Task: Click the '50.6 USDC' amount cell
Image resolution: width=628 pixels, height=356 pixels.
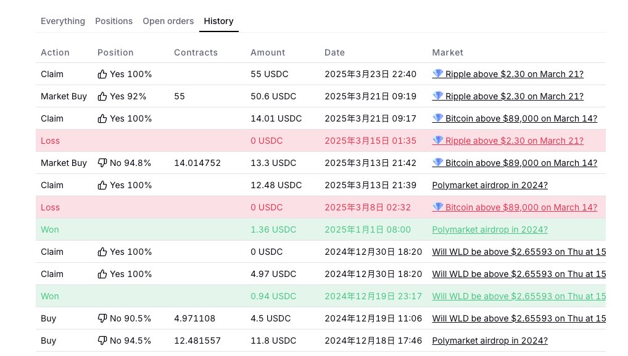Action: (x=273, y=96)
